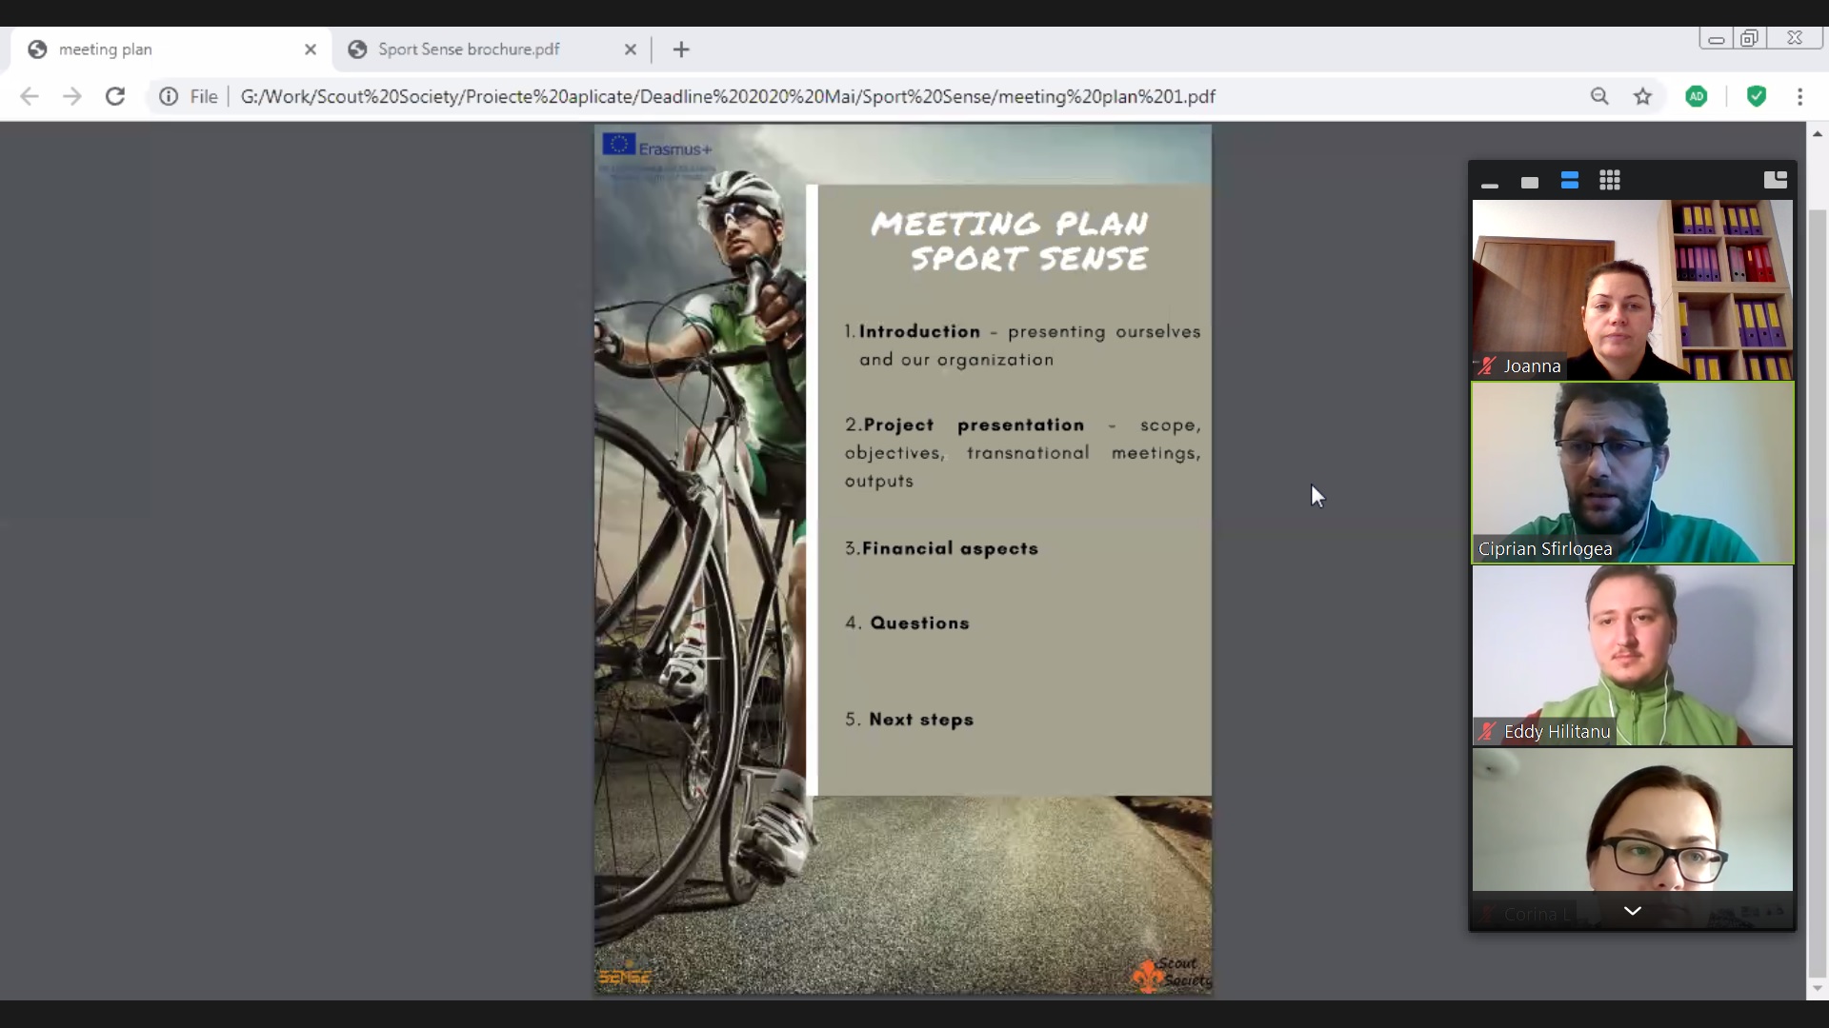The width and height of the screenshot is (1829, 1028).
Task: Exit to floating window mode icon
Action: [x=1776, y=180]
